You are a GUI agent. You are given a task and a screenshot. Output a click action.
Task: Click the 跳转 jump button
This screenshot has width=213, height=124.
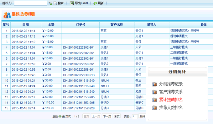142,116
